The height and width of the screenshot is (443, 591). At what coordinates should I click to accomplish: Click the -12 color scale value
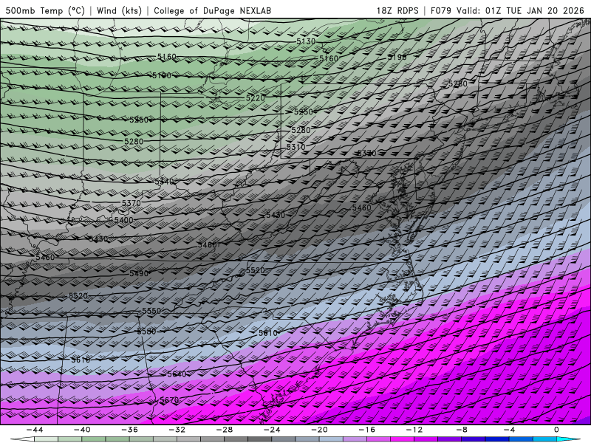[x=414, y=430]
